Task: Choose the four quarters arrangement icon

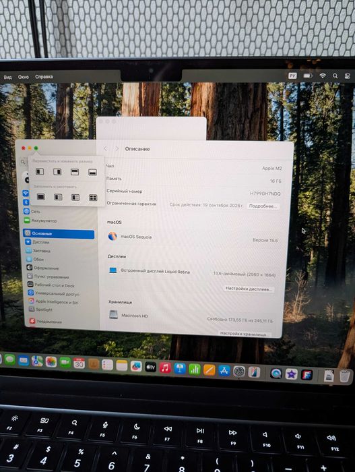Action: pyautogui.click(x=93, y=198)
